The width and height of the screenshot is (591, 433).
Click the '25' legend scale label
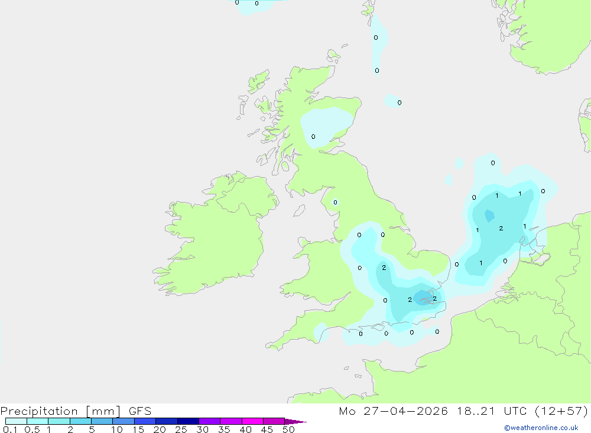181,429
